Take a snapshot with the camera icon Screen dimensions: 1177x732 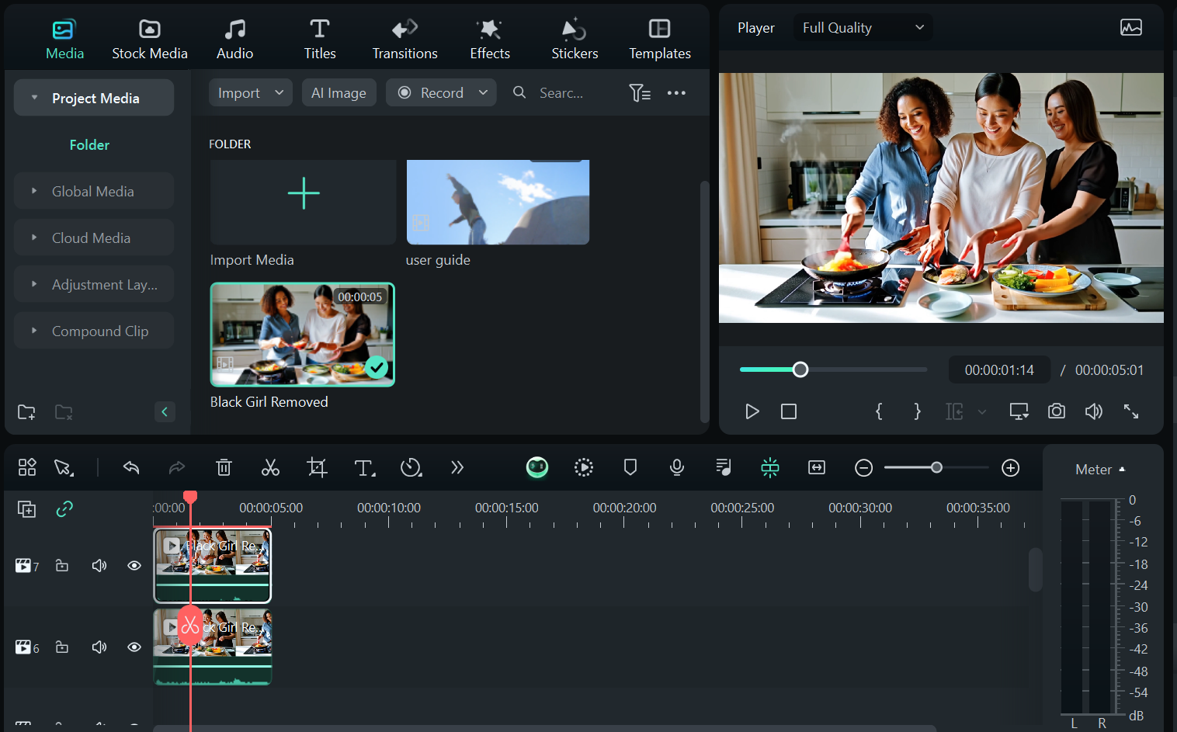pos(1056,411)
